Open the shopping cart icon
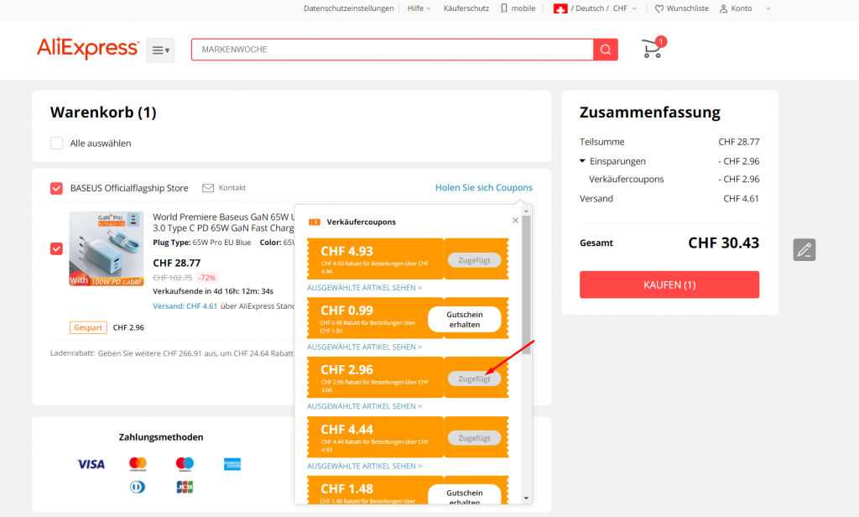This screenshot has width=859, height=517. 653,48
